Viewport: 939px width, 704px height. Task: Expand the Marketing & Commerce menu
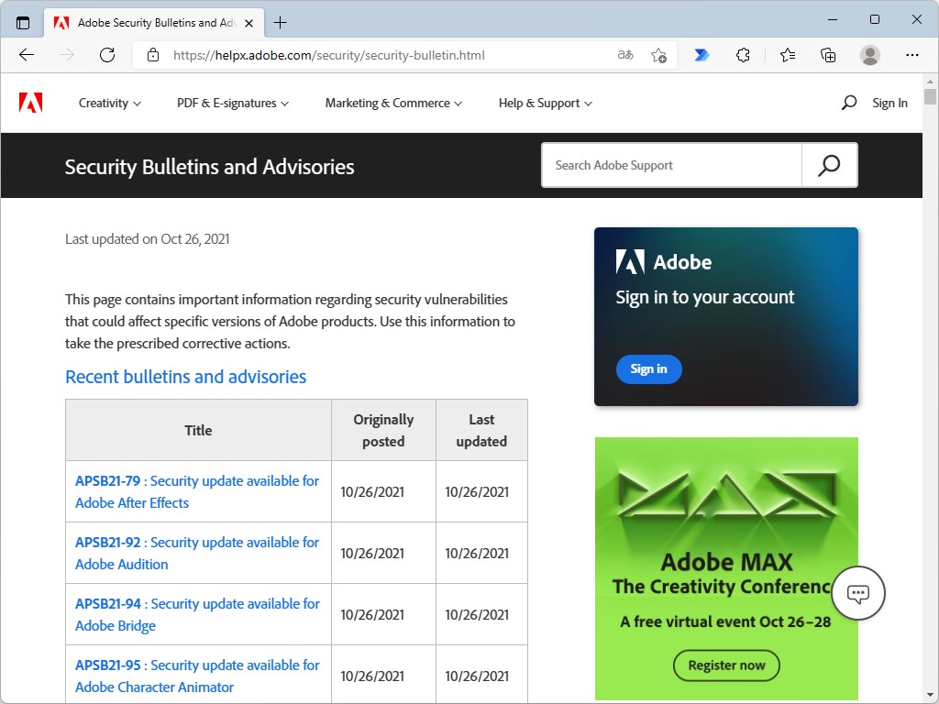pyautogui.click(x=393, y=103)
